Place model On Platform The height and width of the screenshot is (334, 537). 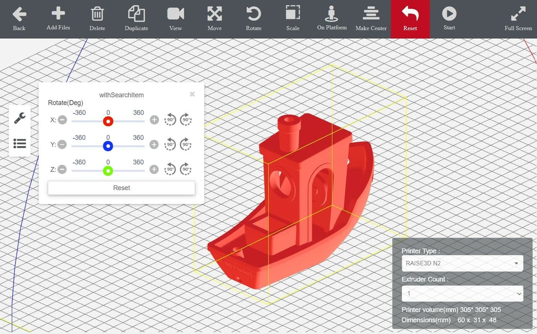332,13
